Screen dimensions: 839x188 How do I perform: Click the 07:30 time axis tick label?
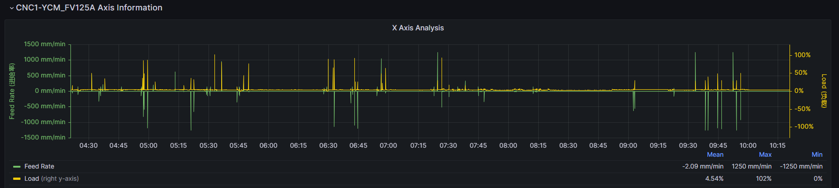(448, 145)
